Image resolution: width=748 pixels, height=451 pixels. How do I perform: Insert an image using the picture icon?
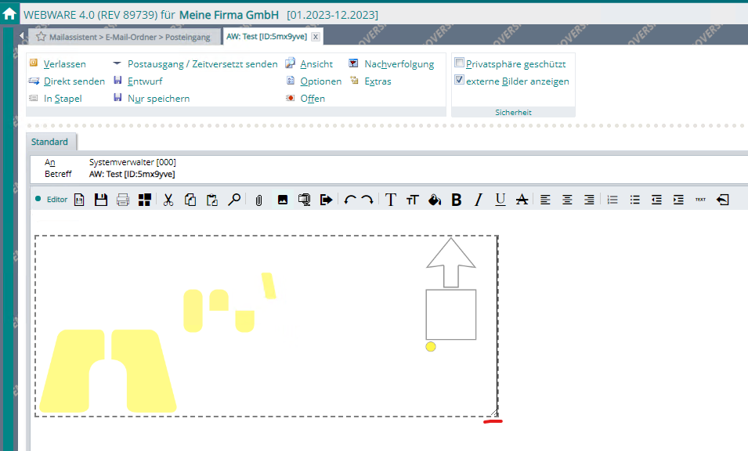283,200
